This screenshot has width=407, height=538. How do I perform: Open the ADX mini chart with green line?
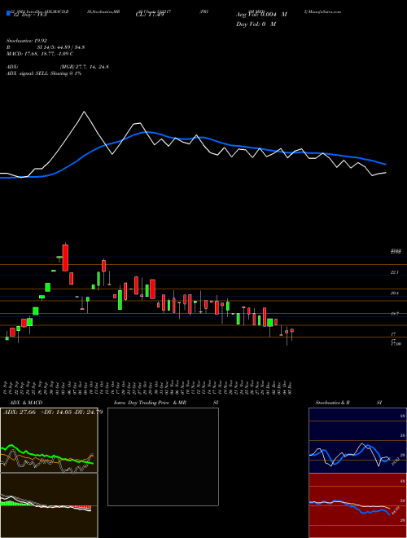tap(49, 440)
